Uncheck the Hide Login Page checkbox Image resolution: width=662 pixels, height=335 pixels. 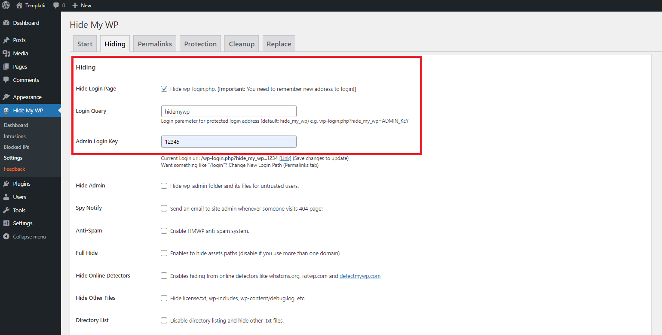(x=164, y=89)
